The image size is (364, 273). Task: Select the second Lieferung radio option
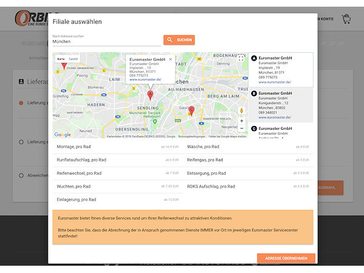pos(21,142)
